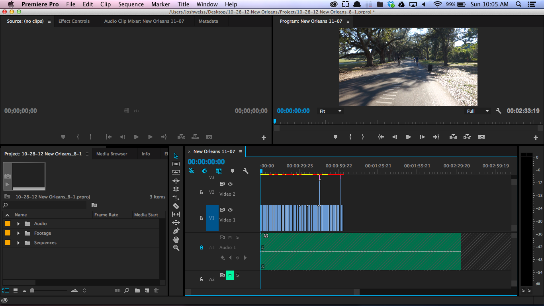Step forward one frame in Program monitor

pyautogui.click(x=423, y=137)
